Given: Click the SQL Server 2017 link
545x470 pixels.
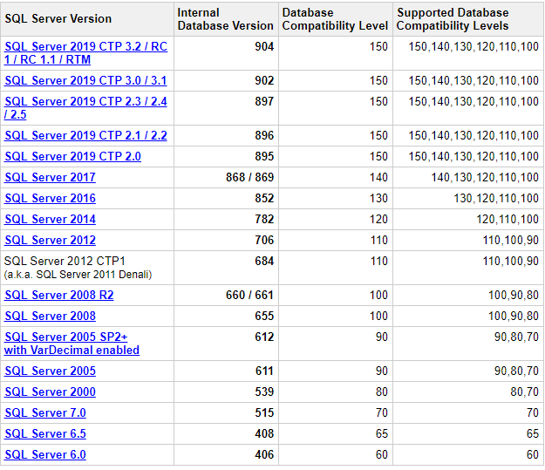Looking at the screenshot, I should (x=50, y=177).
